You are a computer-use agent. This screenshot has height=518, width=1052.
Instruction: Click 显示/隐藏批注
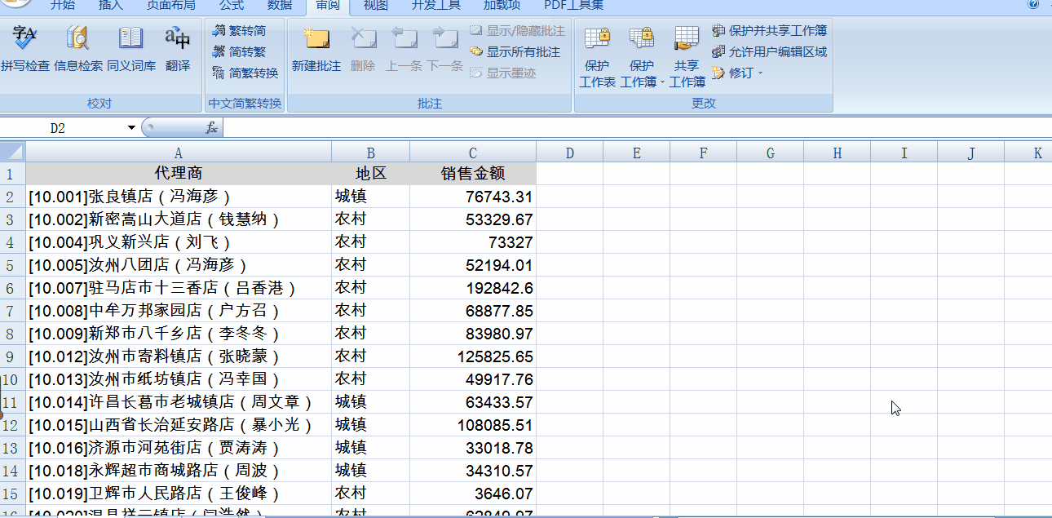(x=517, y=30)
